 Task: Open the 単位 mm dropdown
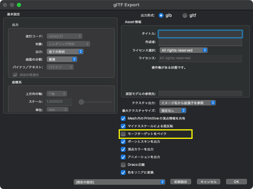click(58, 110)
